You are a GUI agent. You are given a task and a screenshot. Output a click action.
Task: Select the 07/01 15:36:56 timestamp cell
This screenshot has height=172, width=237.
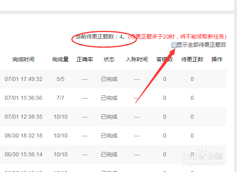point(24,98)
